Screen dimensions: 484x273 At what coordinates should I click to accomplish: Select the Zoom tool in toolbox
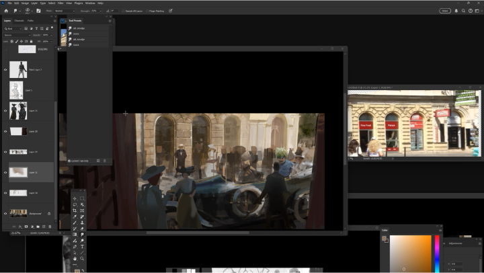(x=82, y=258)
